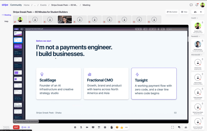Select the Meeting tab in left sidebar

(x=7, y=15)
